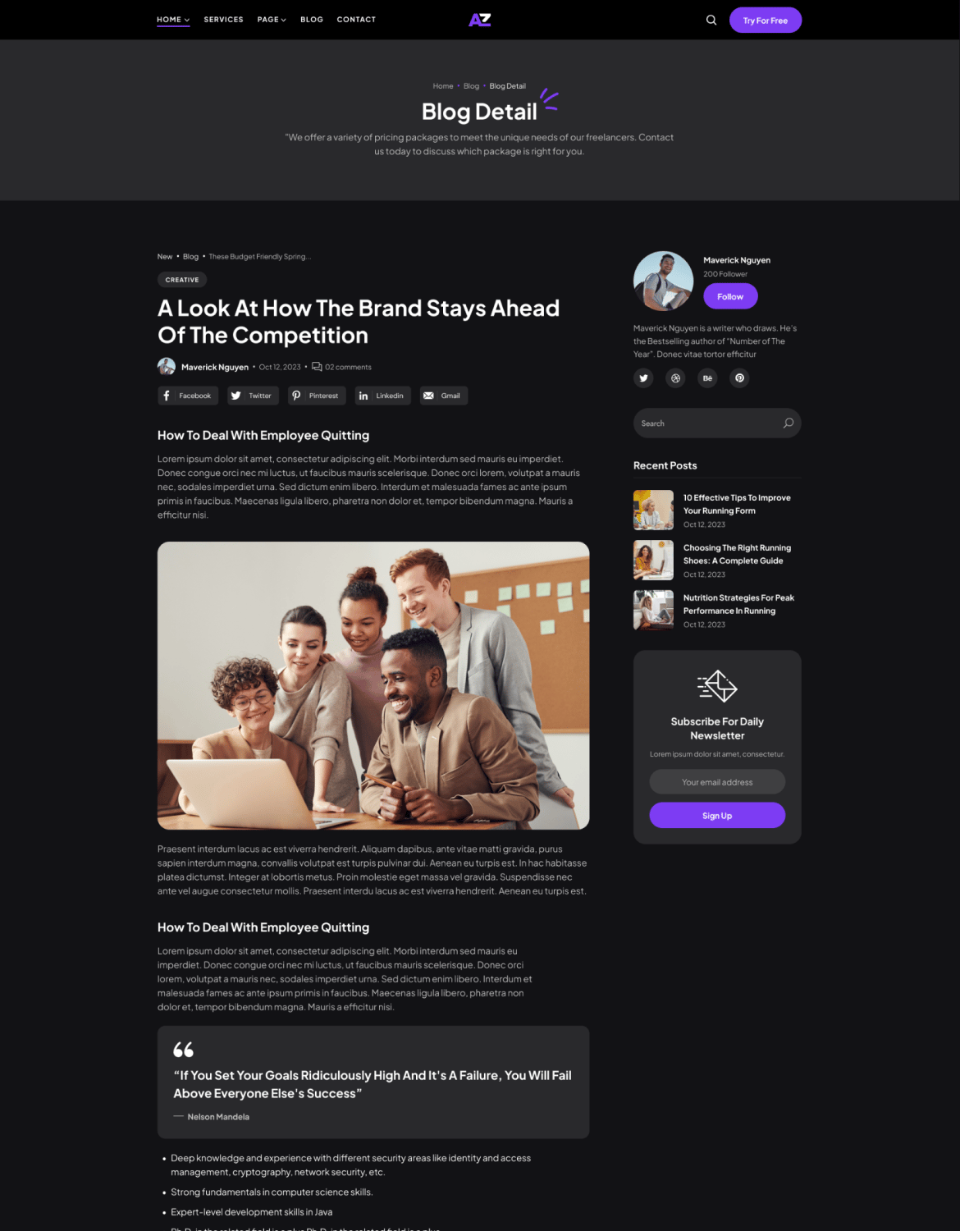Share the post on Facebook
Image resolution: width=960 pixels, height=1231 pixels.
click(188, 396)
